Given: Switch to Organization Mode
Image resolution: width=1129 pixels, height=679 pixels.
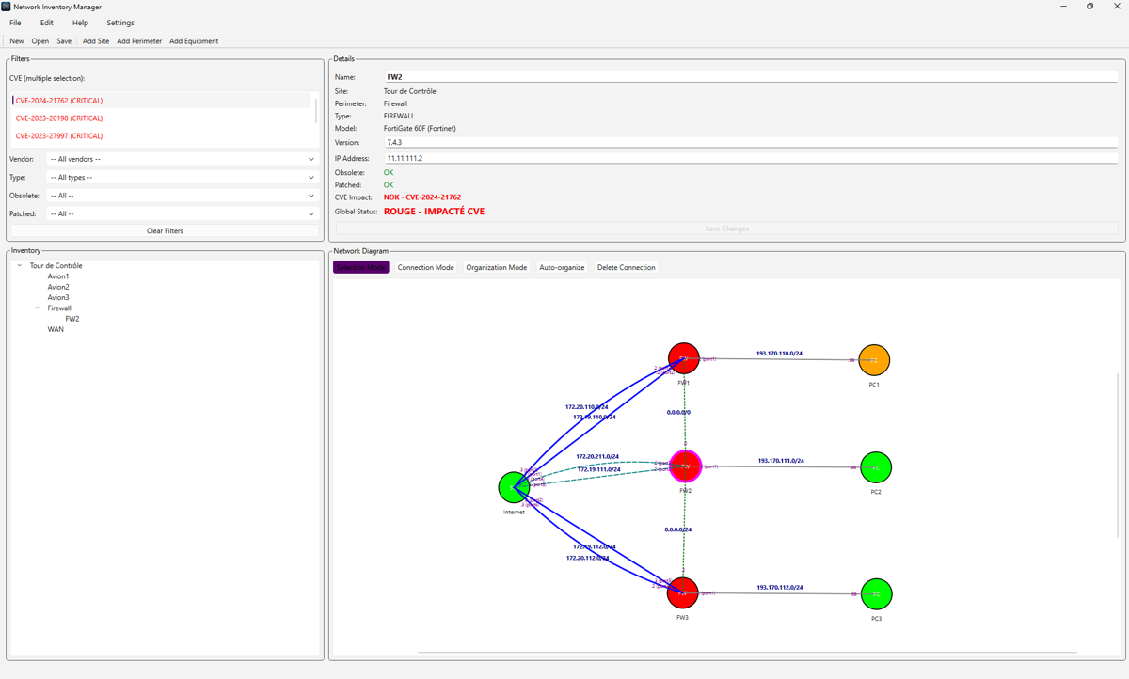Looking at the screenshot, I should [x=497, y=267].
